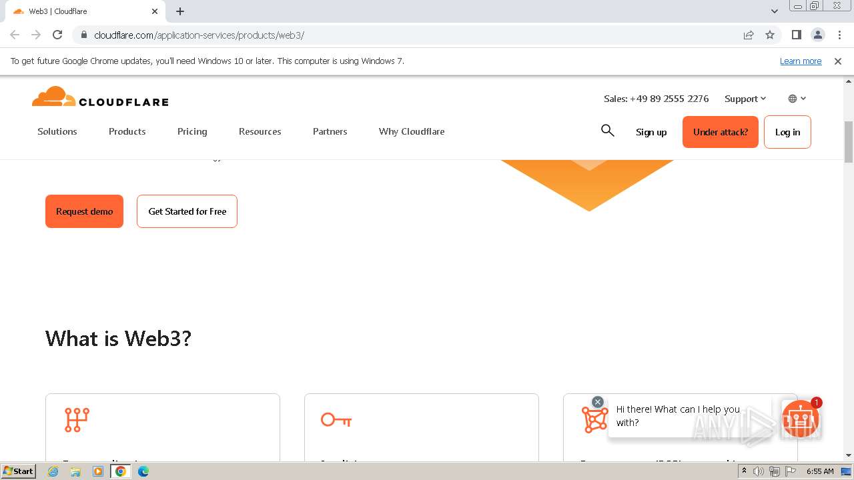Click the browser Back arrow
Viewport: 854px width, 480px height.
coord(15,35)
